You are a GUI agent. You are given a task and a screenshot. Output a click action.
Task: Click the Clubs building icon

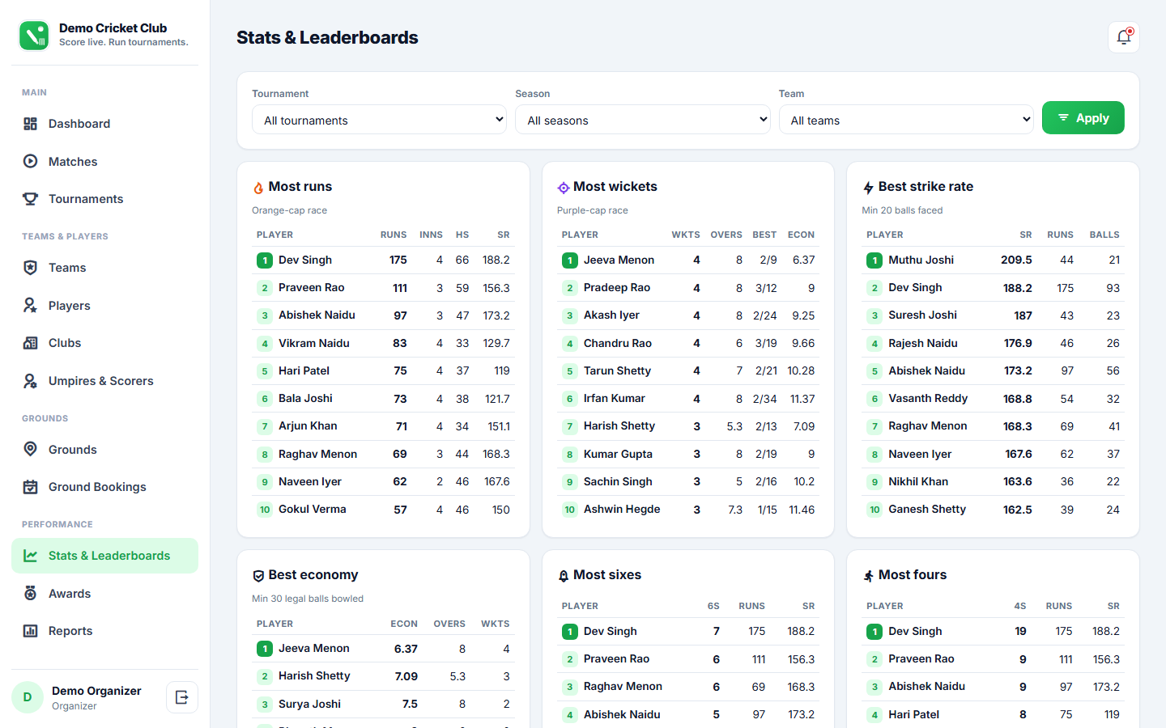coord(31,343)
